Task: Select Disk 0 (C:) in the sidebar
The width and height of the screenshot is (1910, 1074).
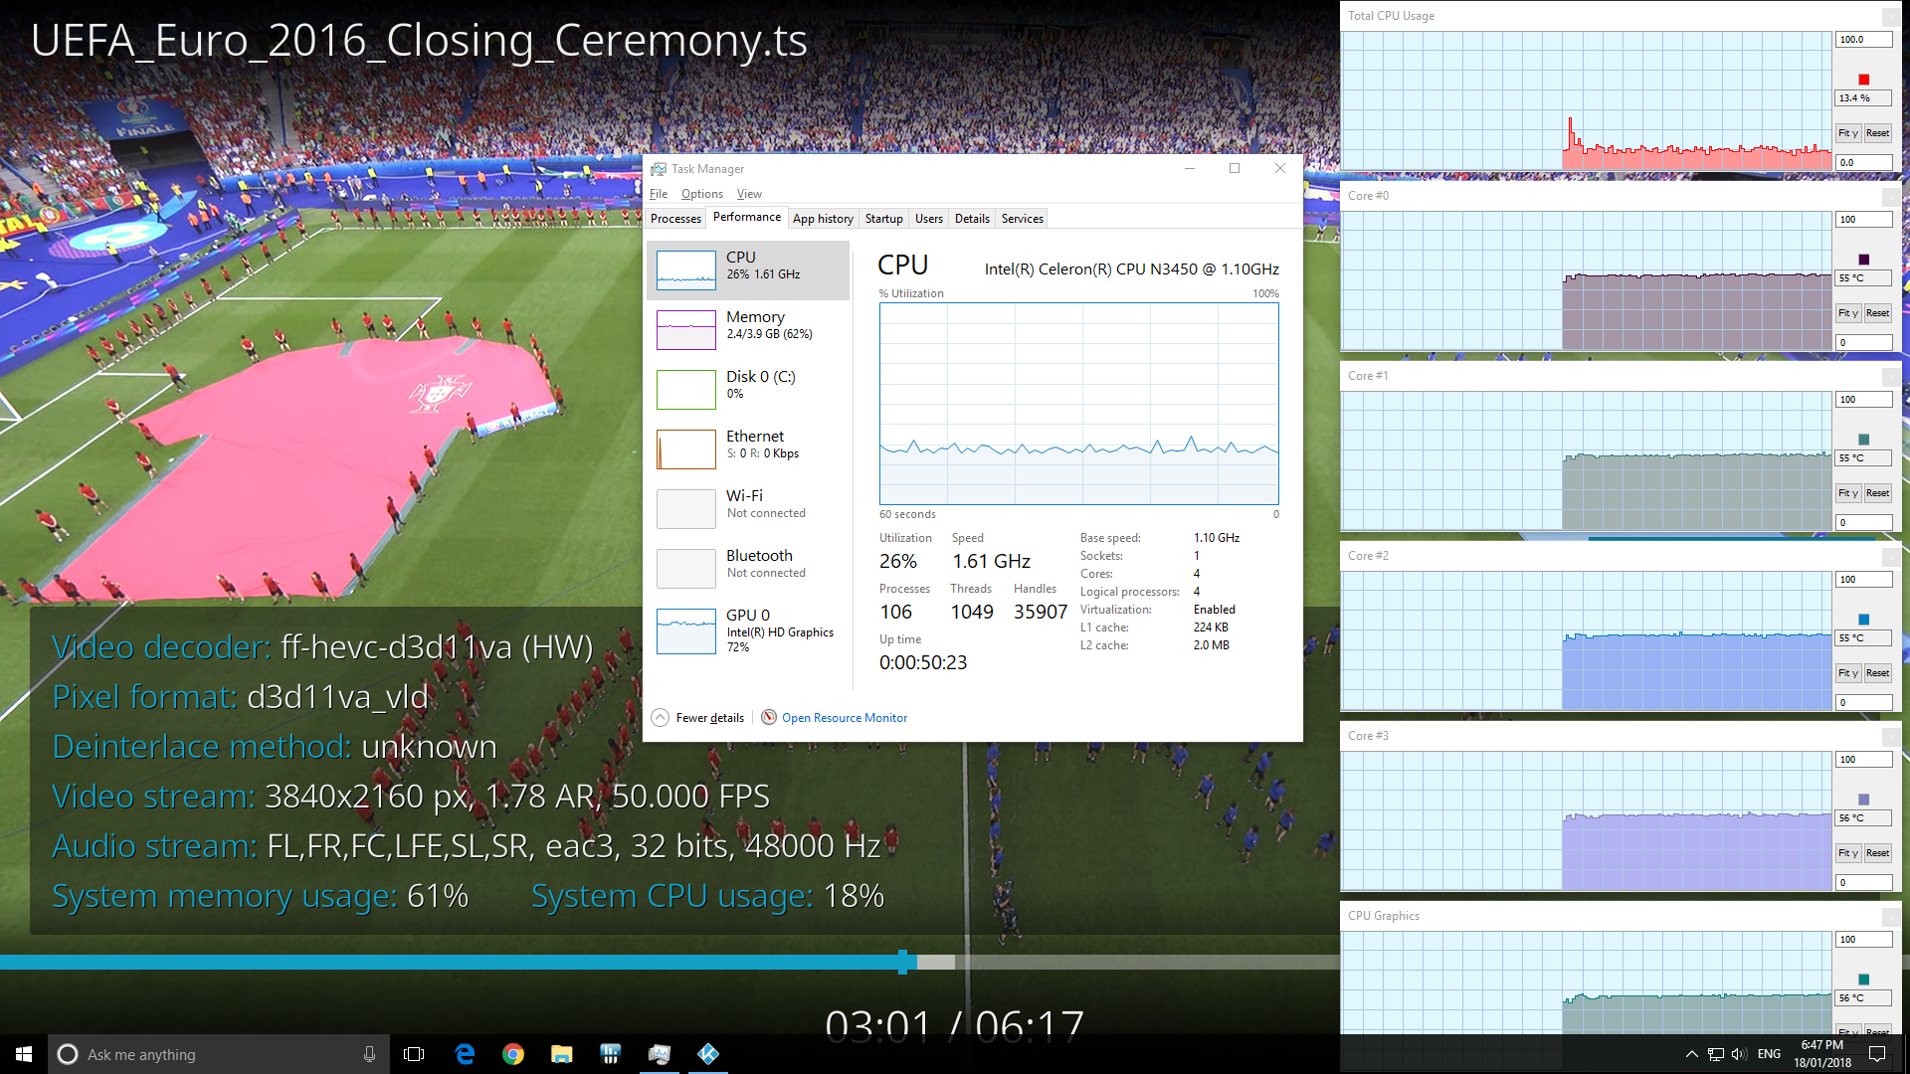Action: pyautogui.click(x=748, y=389)
